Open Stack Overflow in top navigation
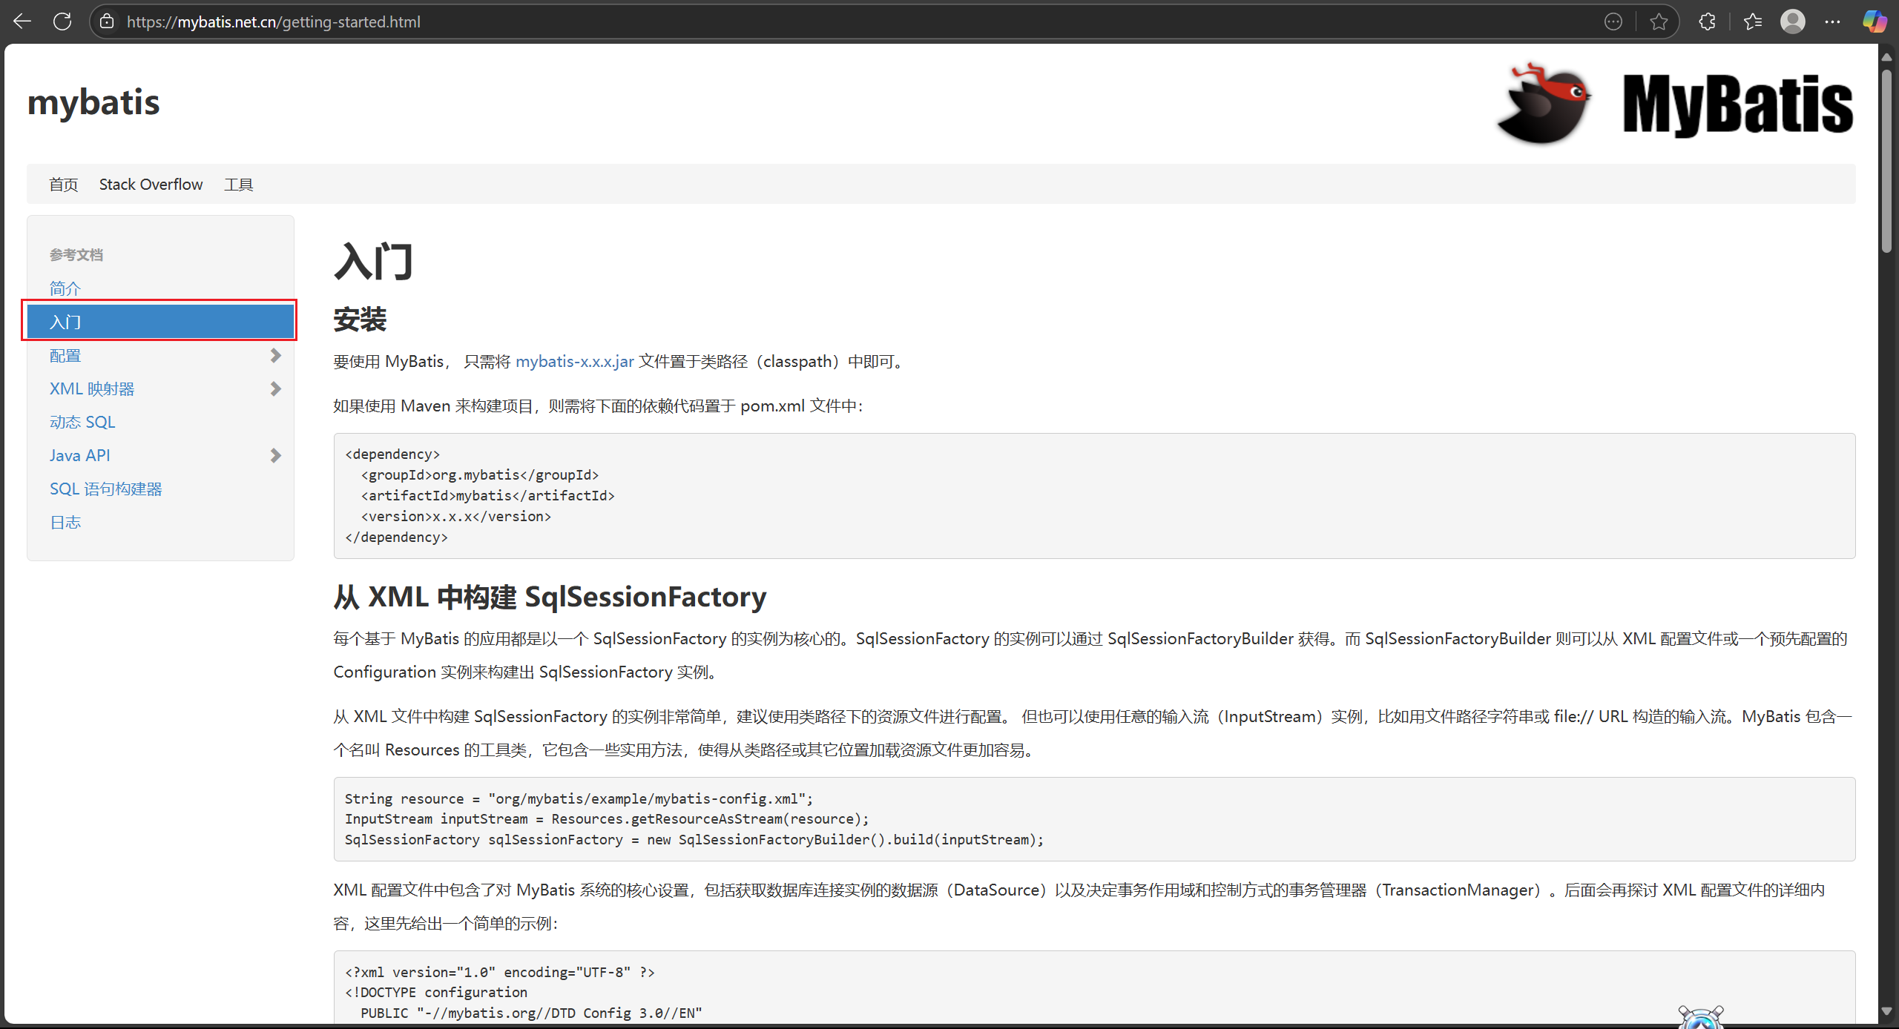 (151, 185)
